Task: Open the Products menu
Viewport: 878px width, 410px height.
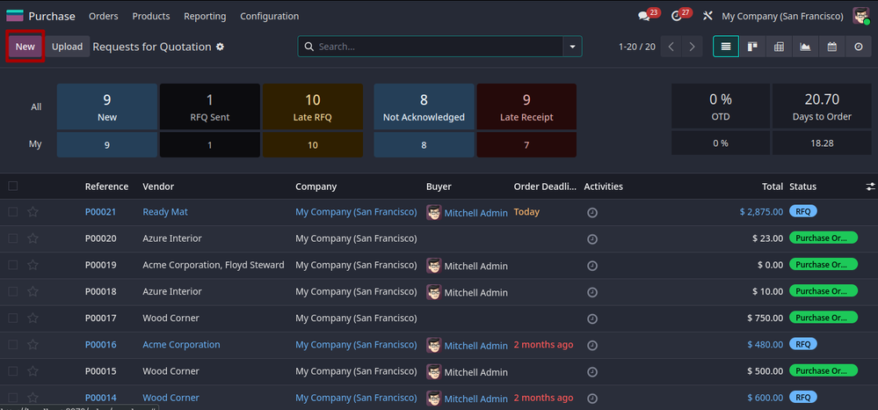Action: 151,16
